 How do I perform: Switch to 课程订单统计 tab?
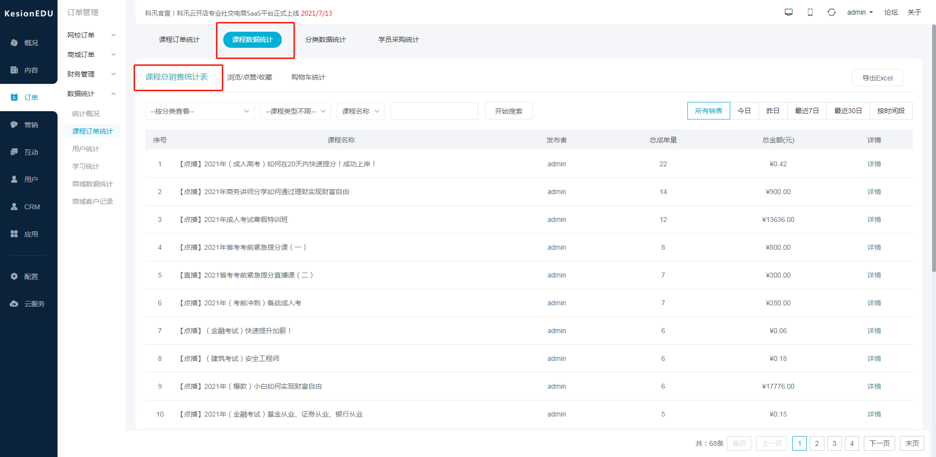(179, 40)
